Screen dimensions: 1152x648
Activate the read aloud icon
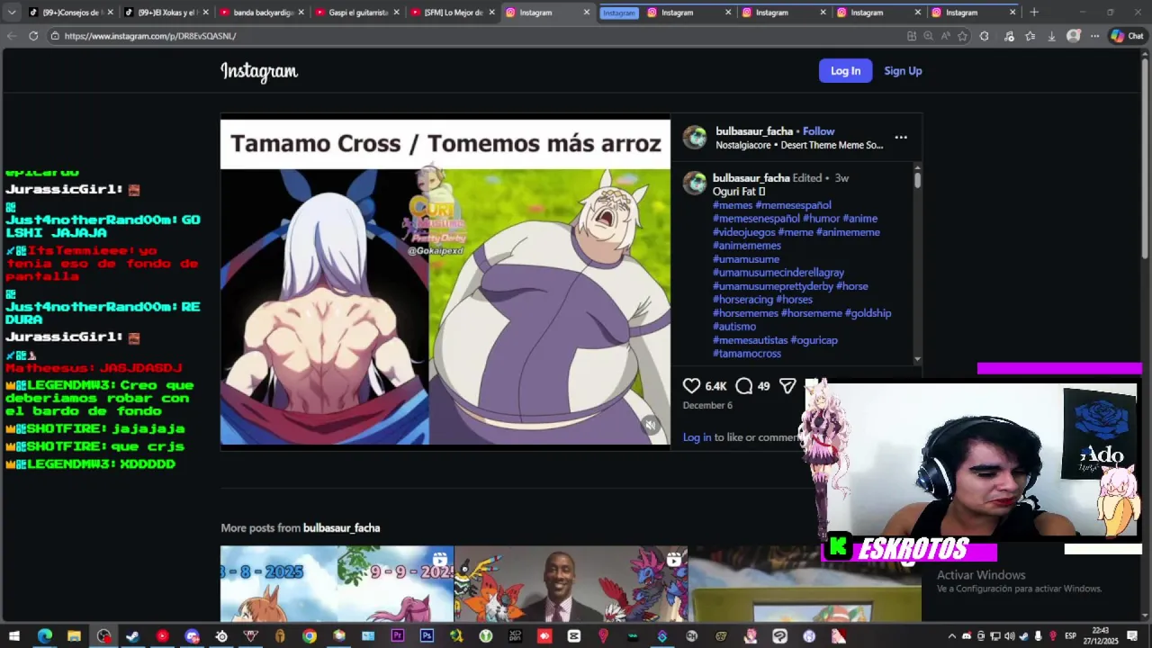point(945,36)
